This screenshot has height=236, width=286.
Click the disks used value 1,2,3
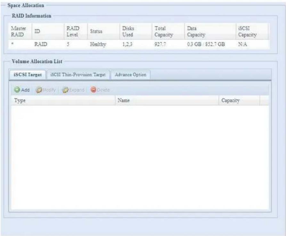(x=127, y=44)
